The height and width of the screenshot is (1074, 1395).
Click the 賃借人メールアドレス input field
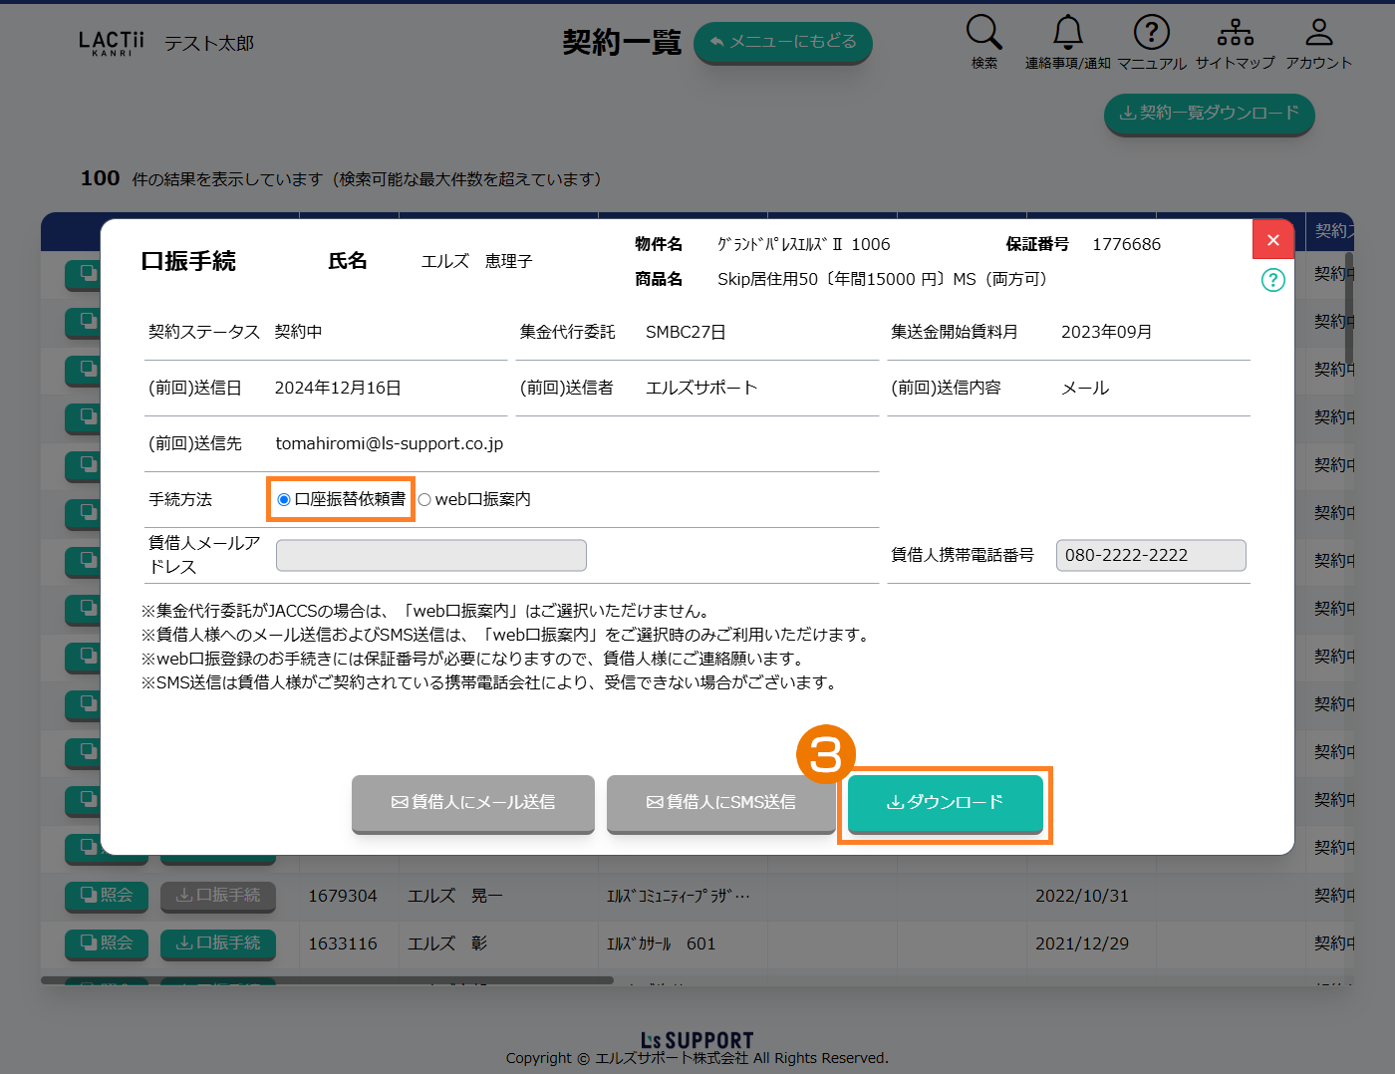click(430, 555)
